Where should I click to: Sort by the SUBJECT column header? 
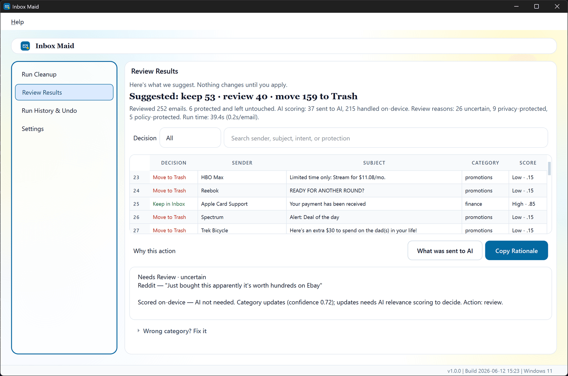pos(374,163)
